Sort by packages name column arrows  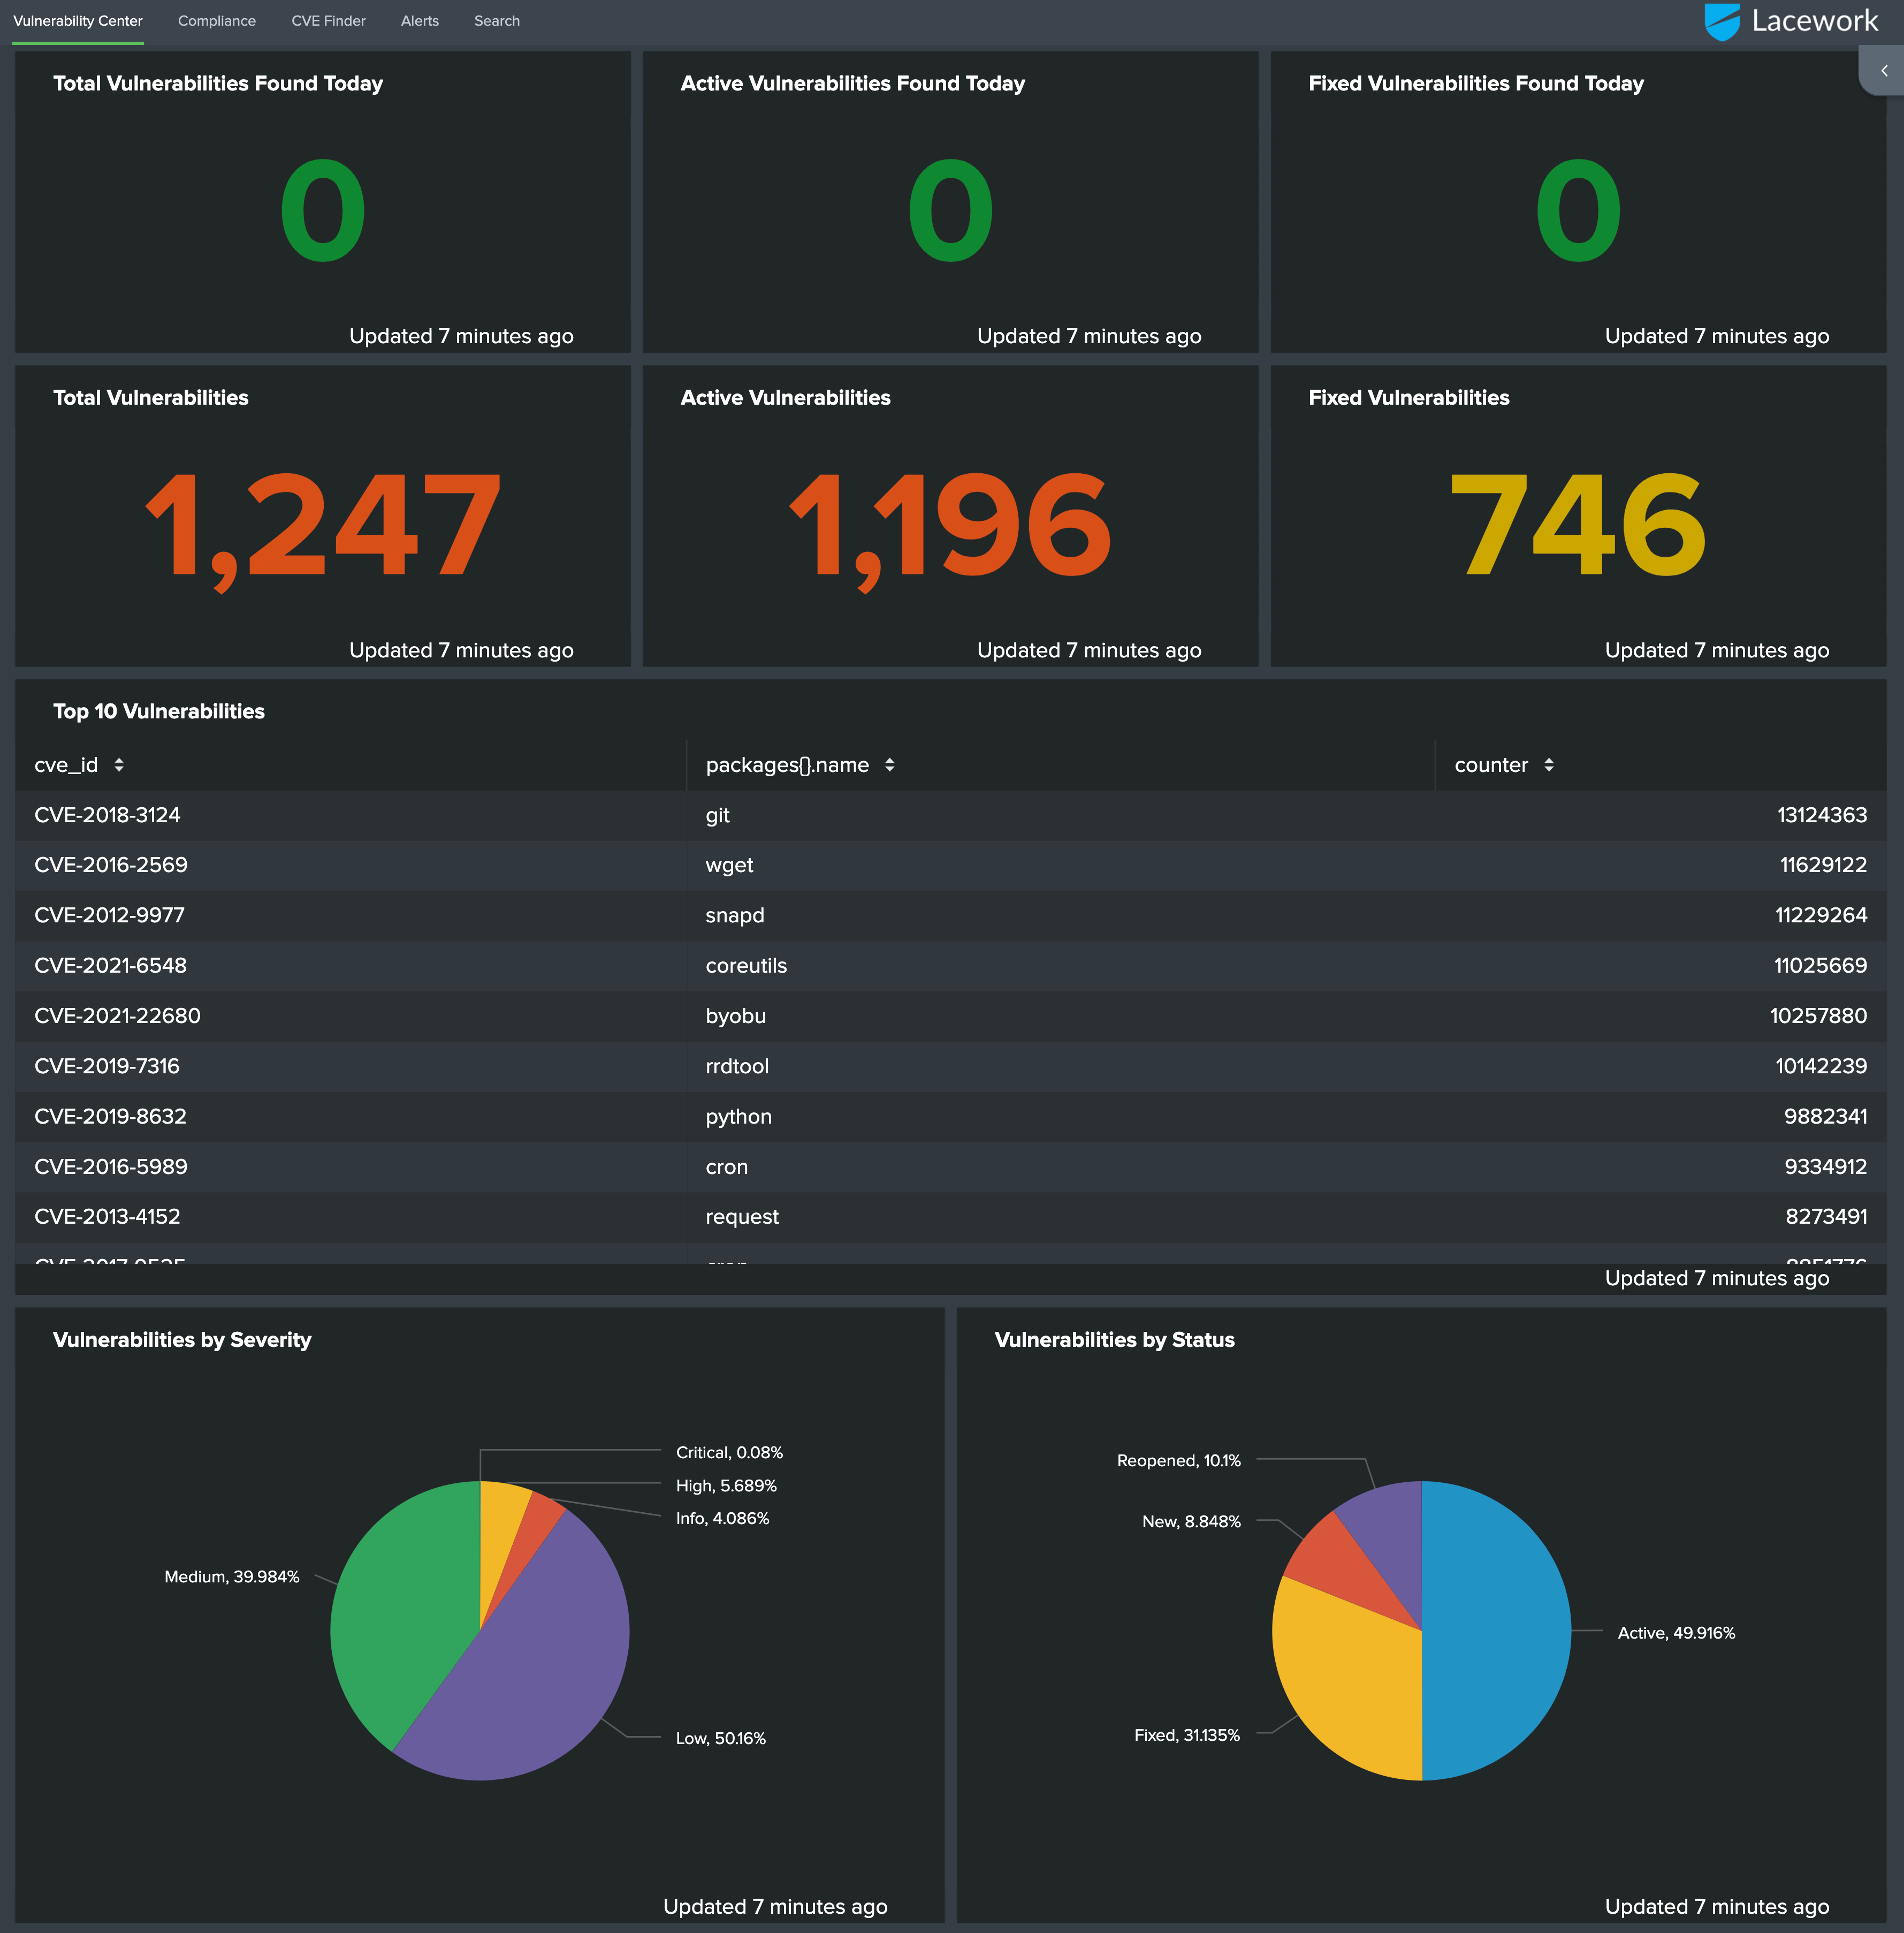tap(889, 765)
